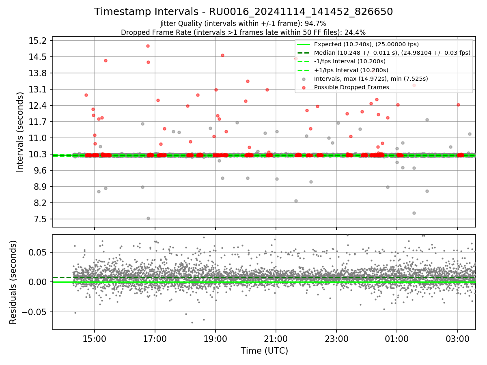The height and width of the screenshot is (365, 487).
Task: Click the x-axis tick label "03:00"
Action: tap(457, 340)
